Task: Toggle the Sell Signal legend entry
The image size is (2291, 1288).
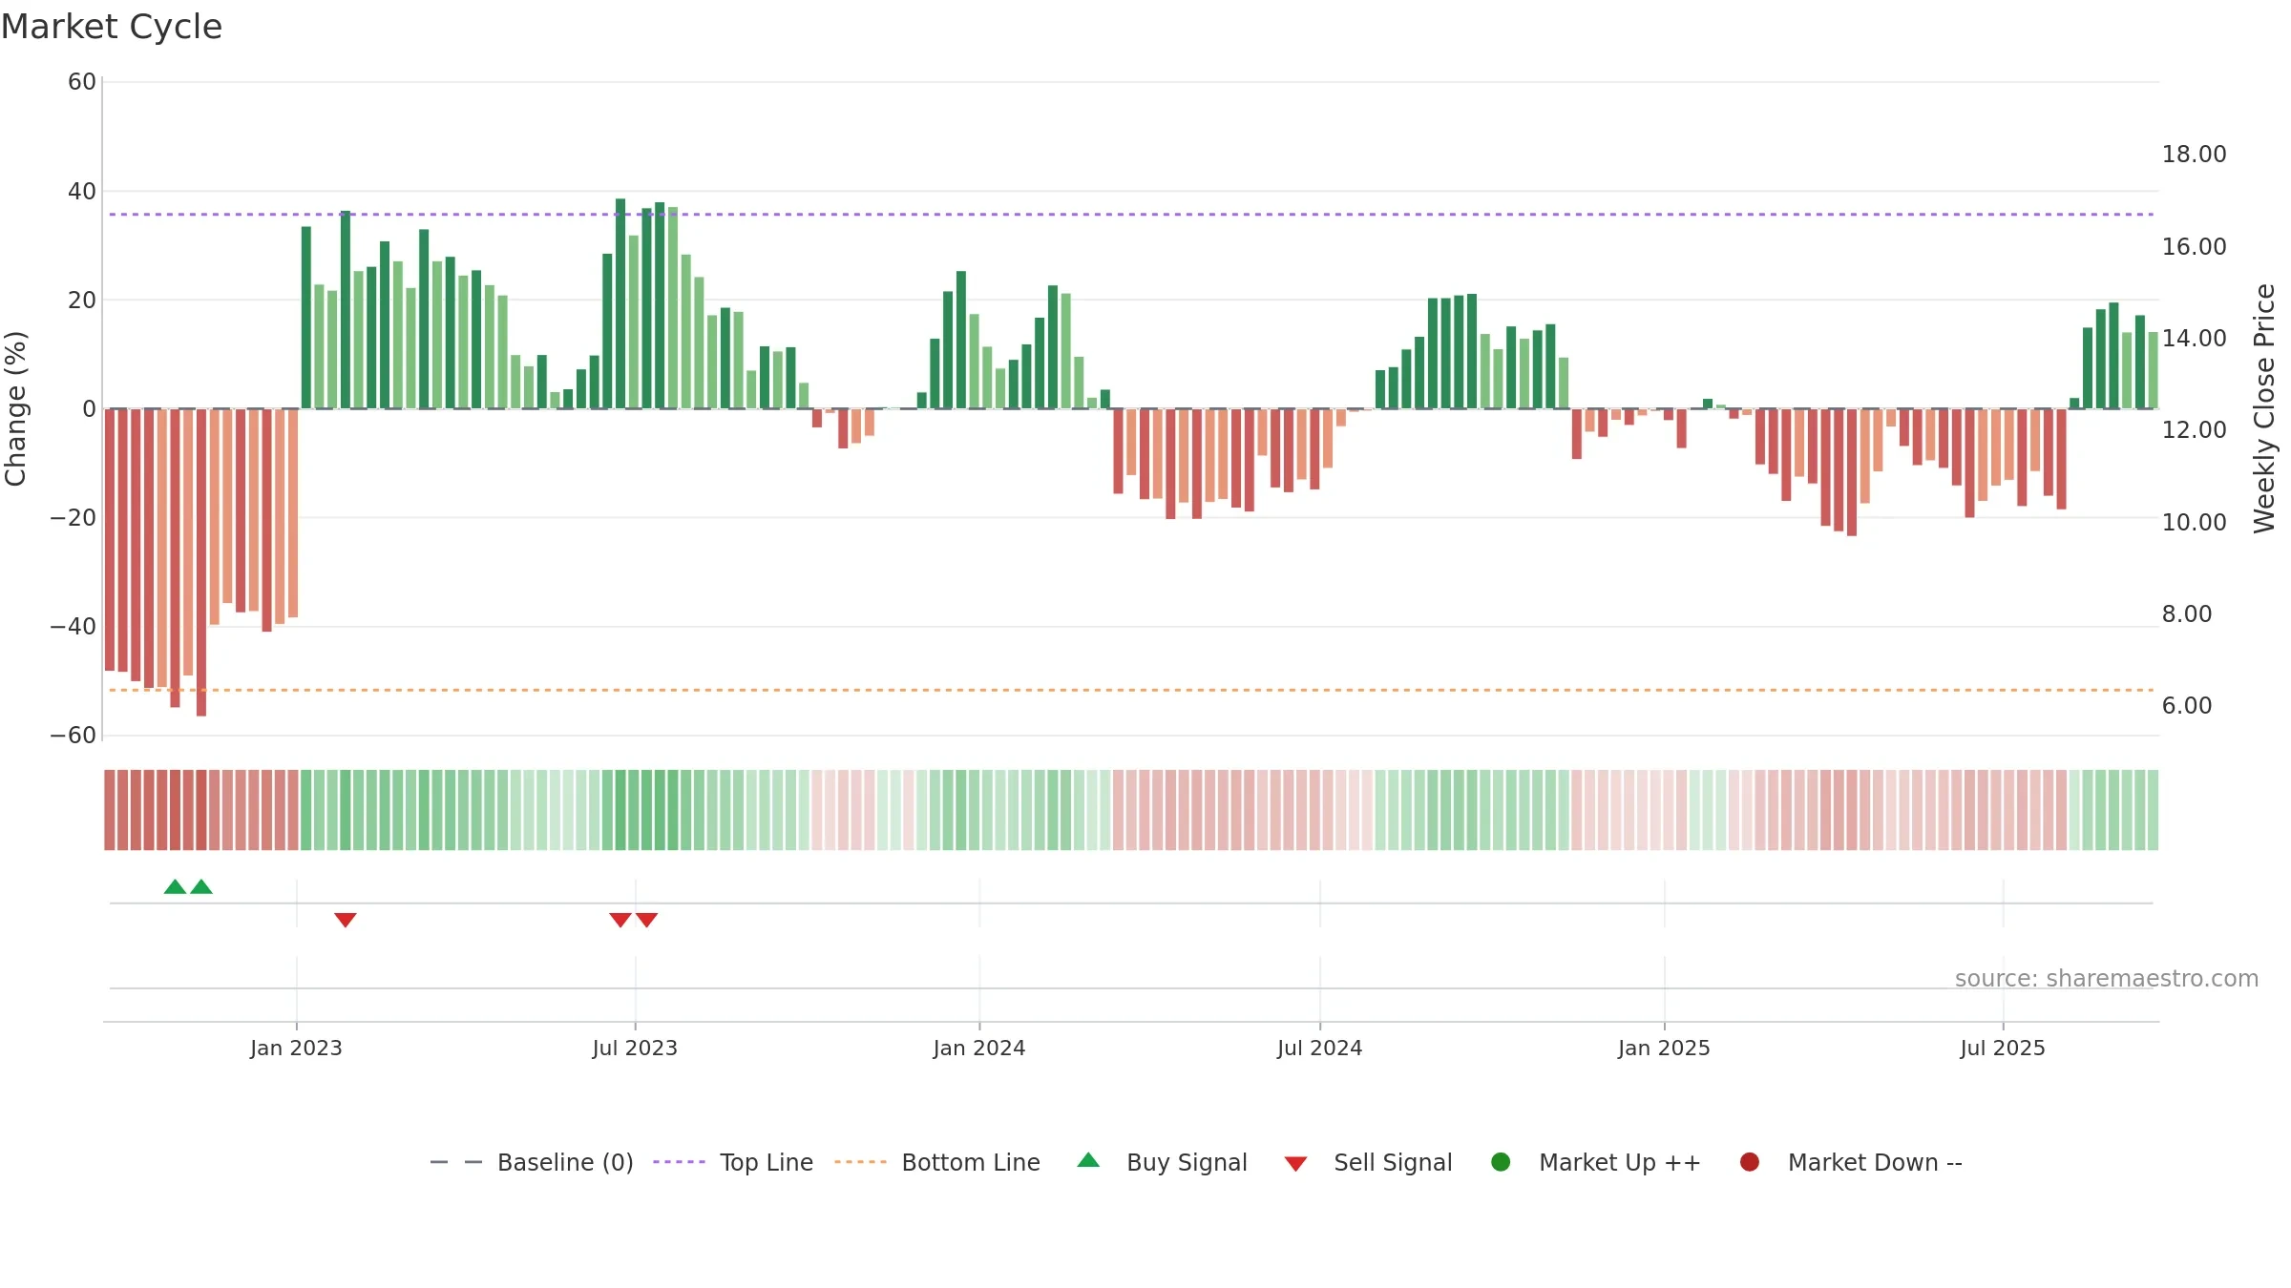Action: (1368, 1162)
